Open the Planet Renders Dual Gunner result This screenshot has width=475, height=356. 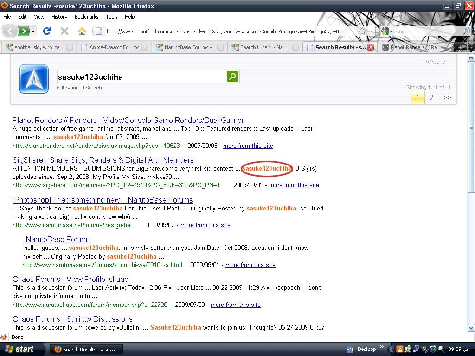coord(128,120)
